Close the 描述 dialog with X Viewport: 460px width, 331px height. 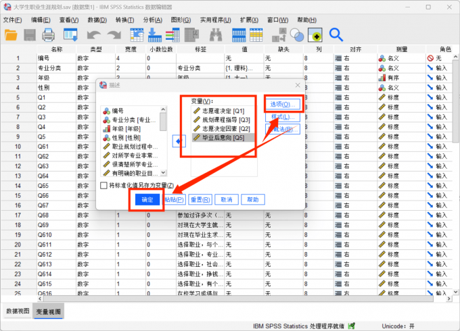point(298,85)
